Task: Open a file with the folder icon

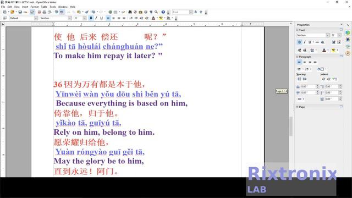Action: pyautogui.click(x=12, y=12)
